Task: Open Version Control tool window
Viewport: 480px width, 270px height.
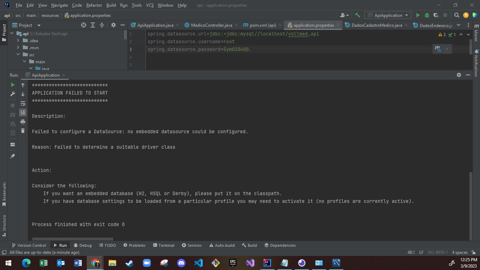Action: pos(29,245)
